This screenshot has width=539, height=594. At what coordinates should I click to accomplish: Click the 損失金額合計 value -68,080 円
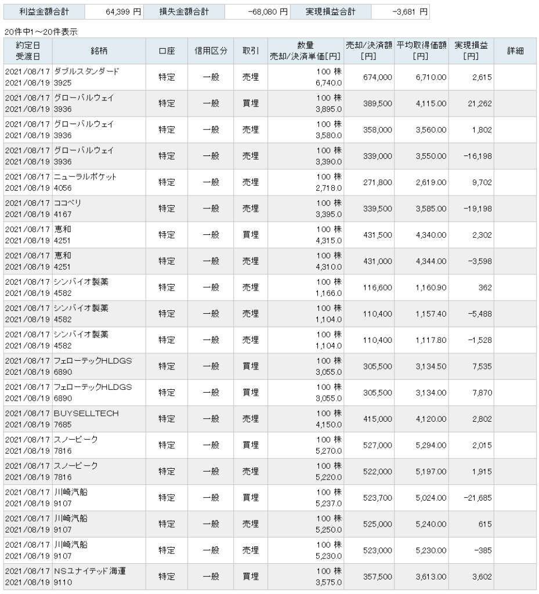coord(267,12)
